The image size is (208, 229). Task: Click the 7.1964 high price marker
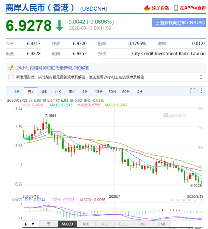tap(50, 116)
